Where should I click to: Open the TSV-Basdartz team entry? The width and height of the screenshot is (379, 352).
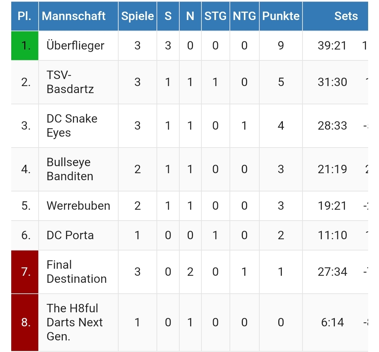click(70, 82)
